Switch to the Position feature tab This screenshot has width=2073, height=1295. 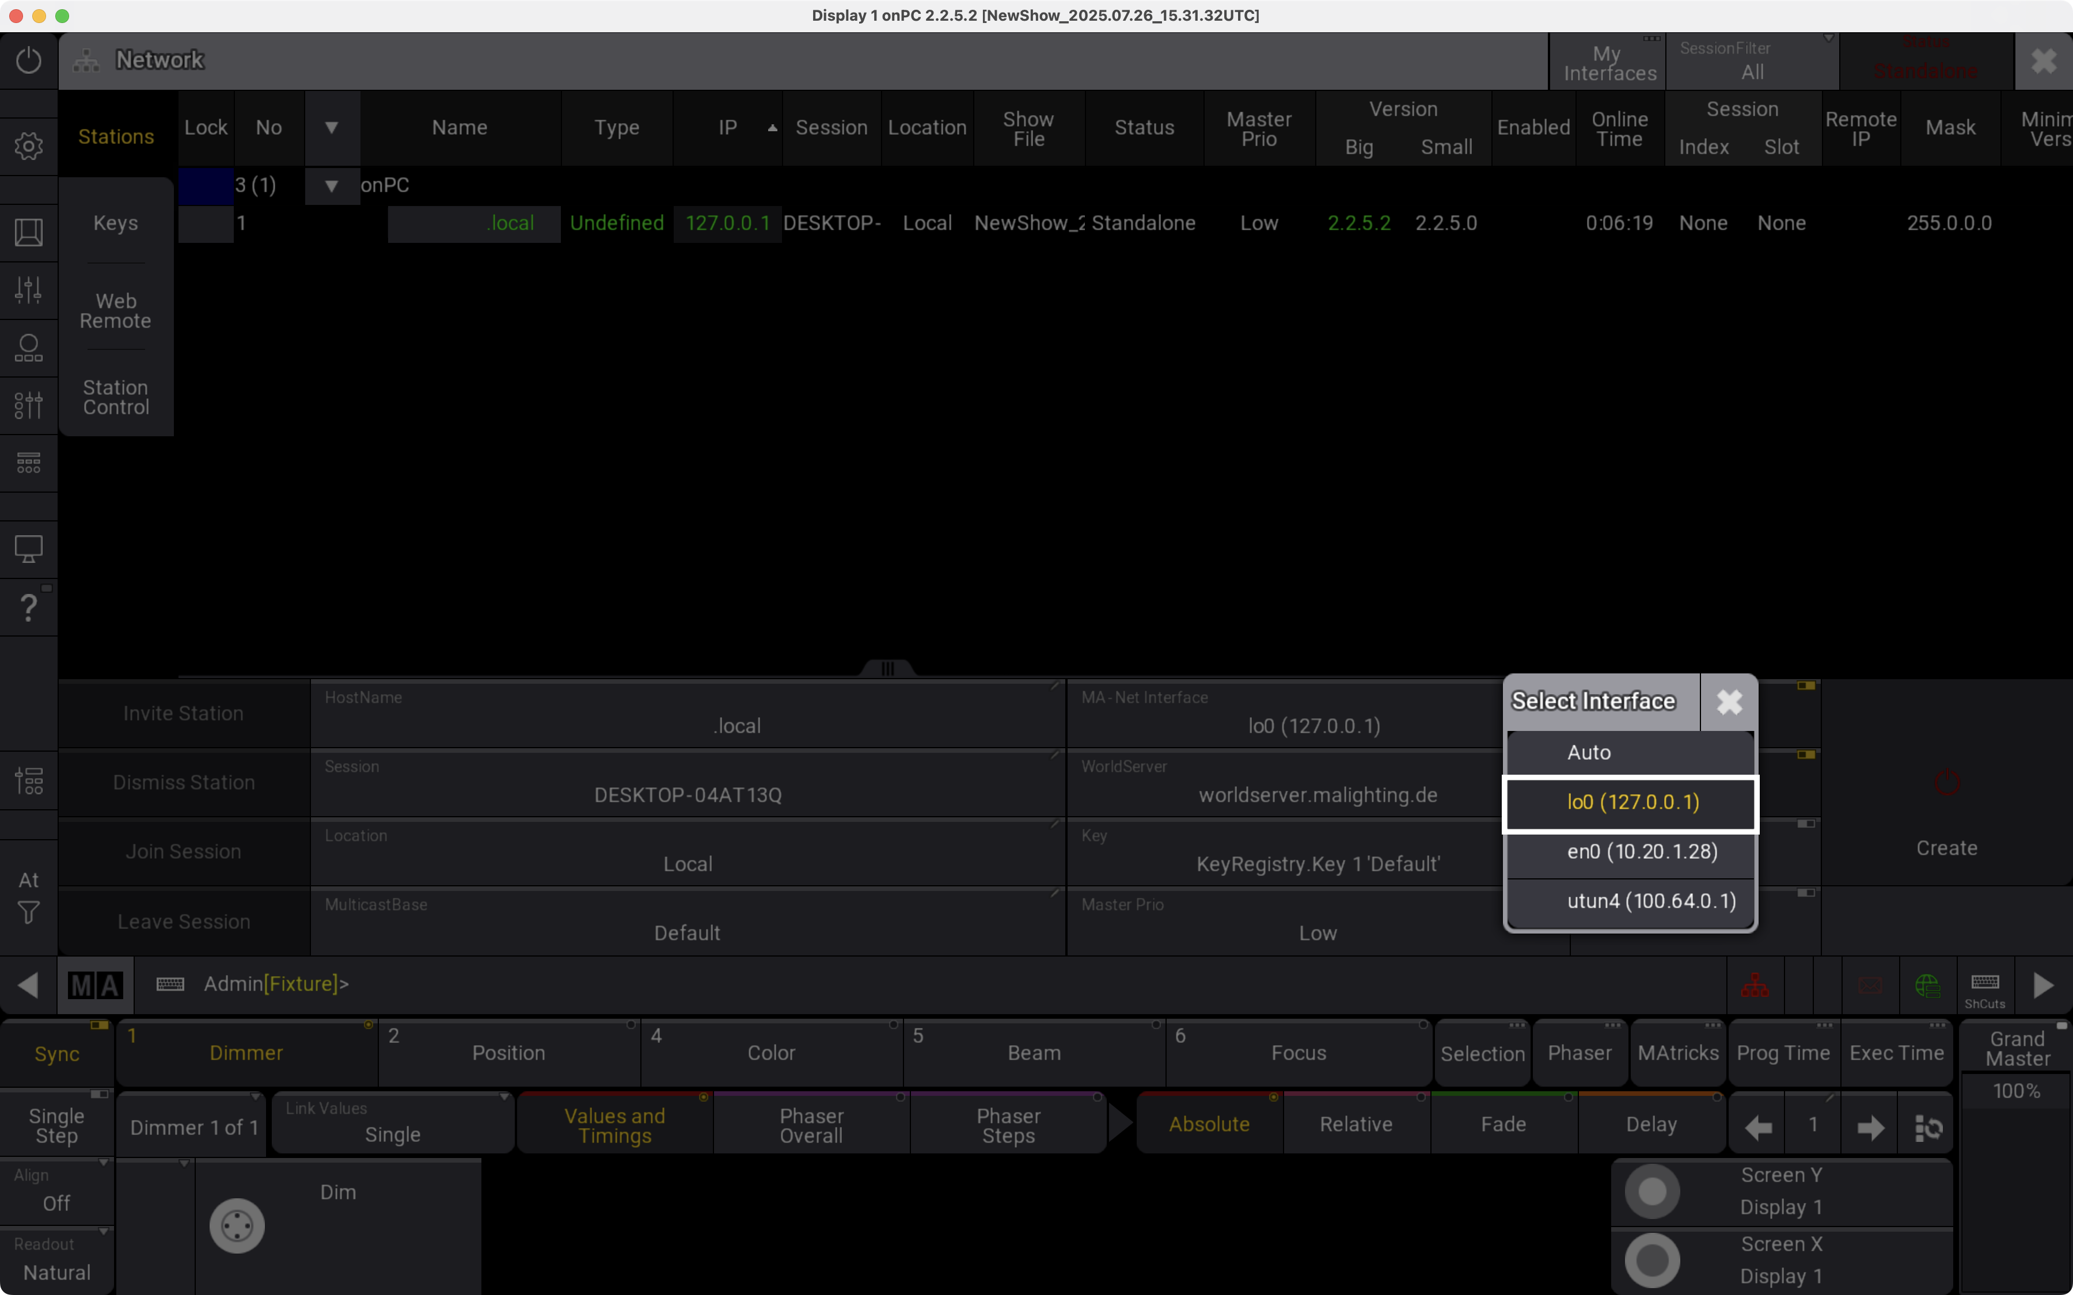[x=508, y=1053]
